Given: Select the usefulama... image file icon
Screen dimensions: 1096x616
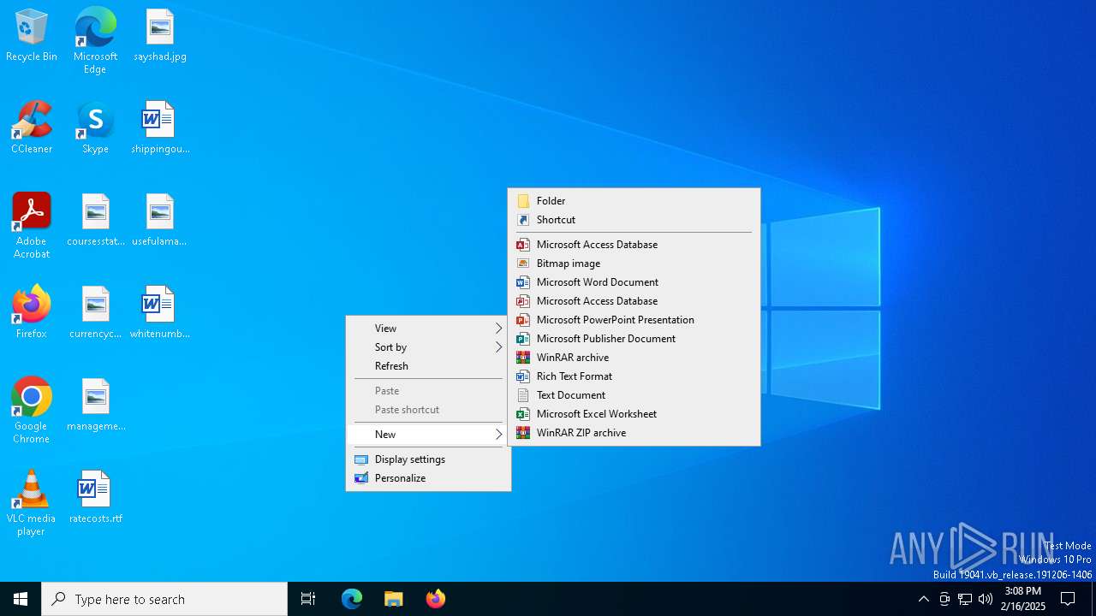Looking at the screenshot, I should (160, 221).
